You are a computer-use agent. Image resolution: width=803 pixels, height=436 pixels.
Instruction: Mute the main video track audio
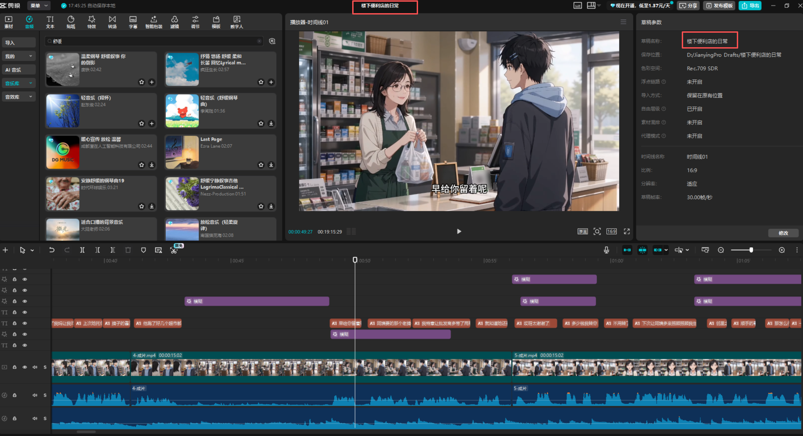(x=35, y=367)
